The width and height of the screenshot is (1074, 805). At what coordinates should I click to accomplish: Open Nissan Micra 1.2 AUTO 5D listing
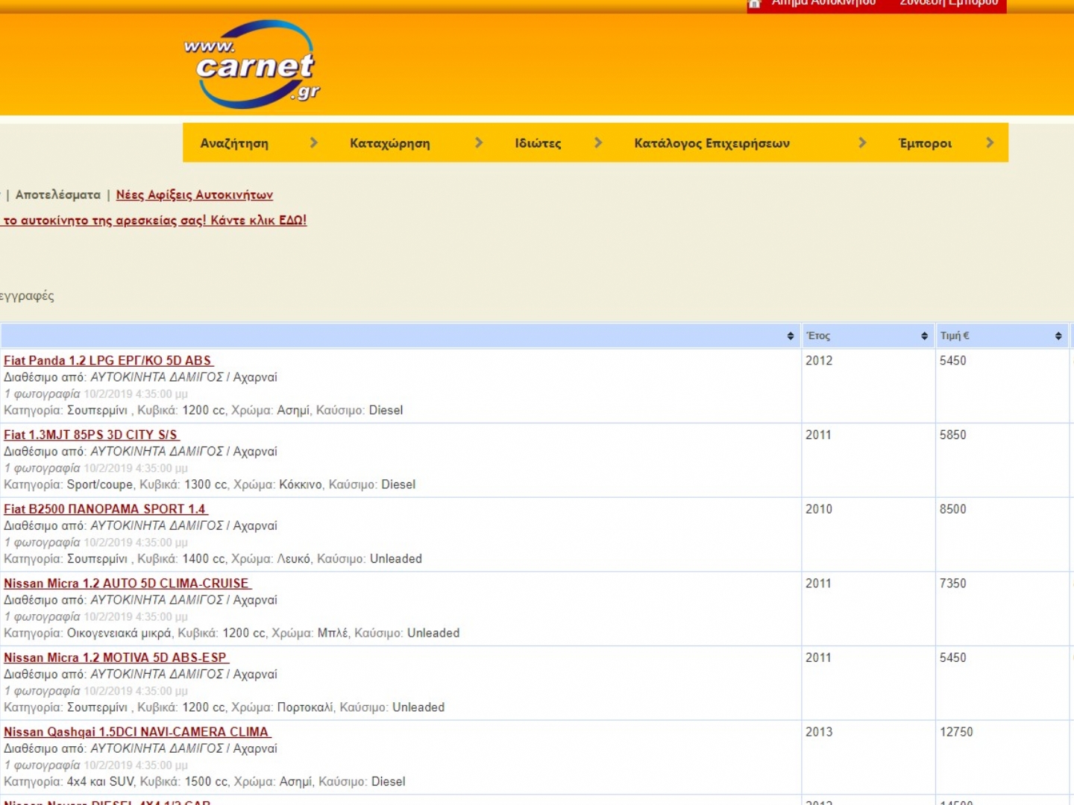(x=128, y=583)
